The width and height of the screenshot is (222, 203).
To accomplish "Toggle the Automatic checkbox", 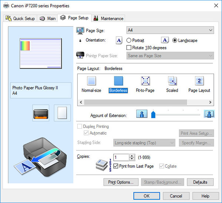I will [86, 133].
